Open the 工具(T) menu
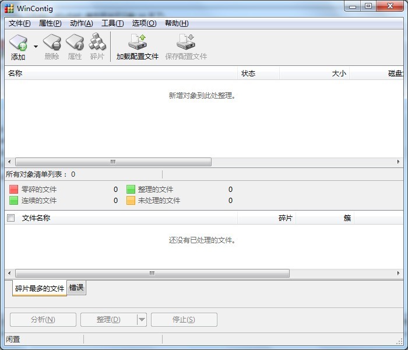This screenshot has width=408, height=350. click(x=112, y=23)
